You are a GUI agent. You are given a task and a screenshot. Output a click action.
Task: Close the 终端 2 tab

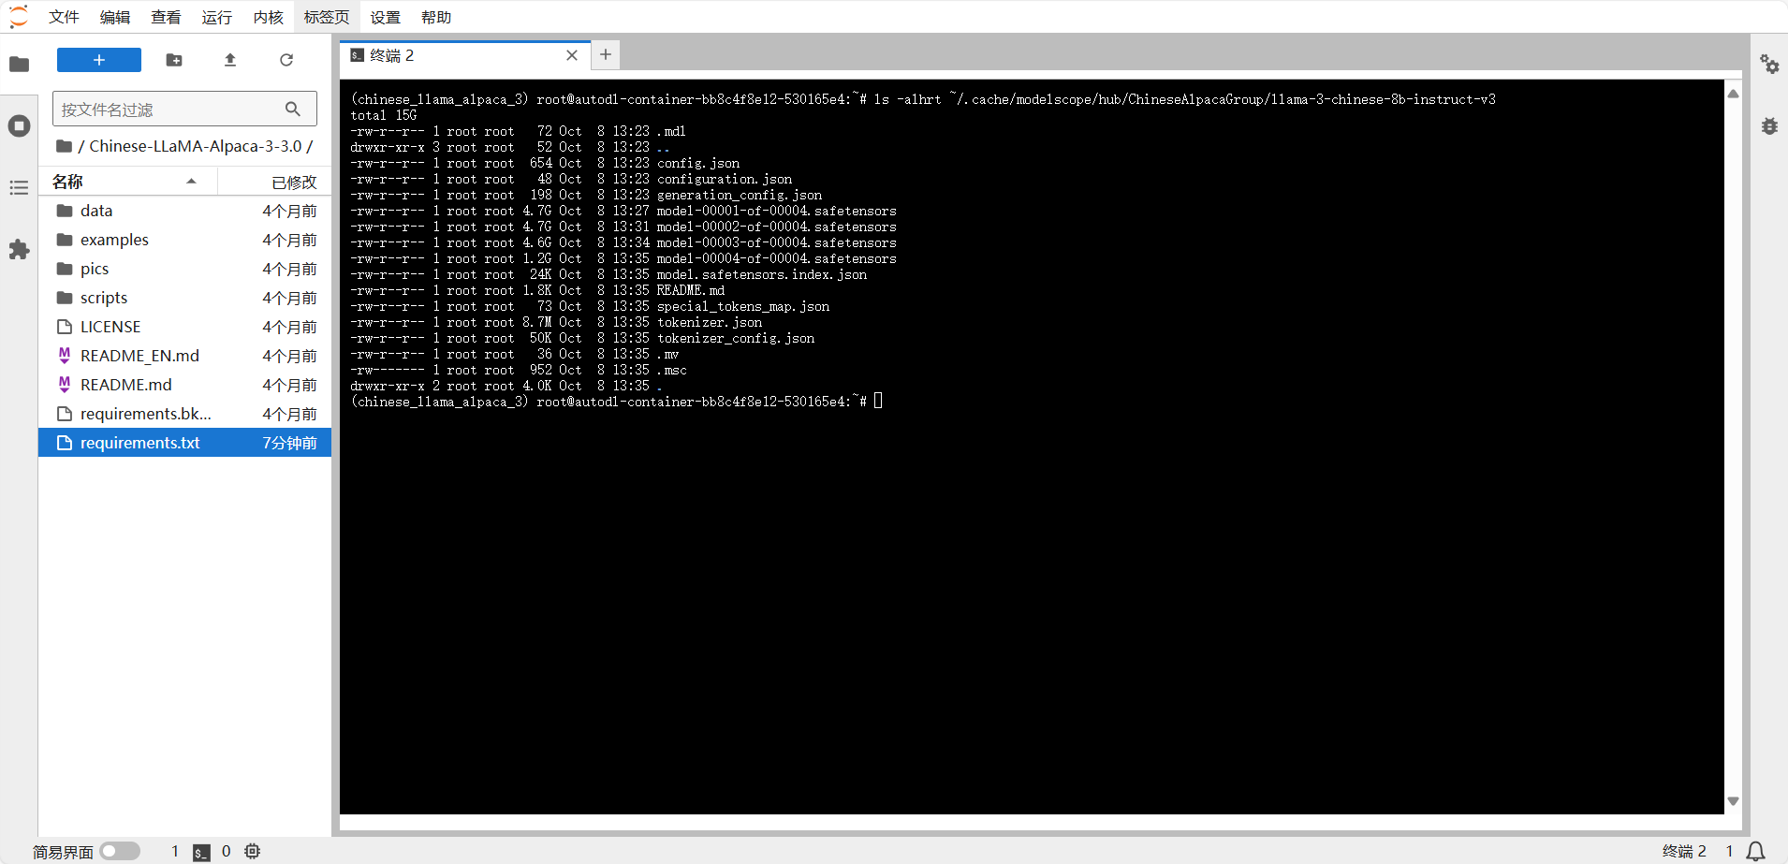pos(572,55)
